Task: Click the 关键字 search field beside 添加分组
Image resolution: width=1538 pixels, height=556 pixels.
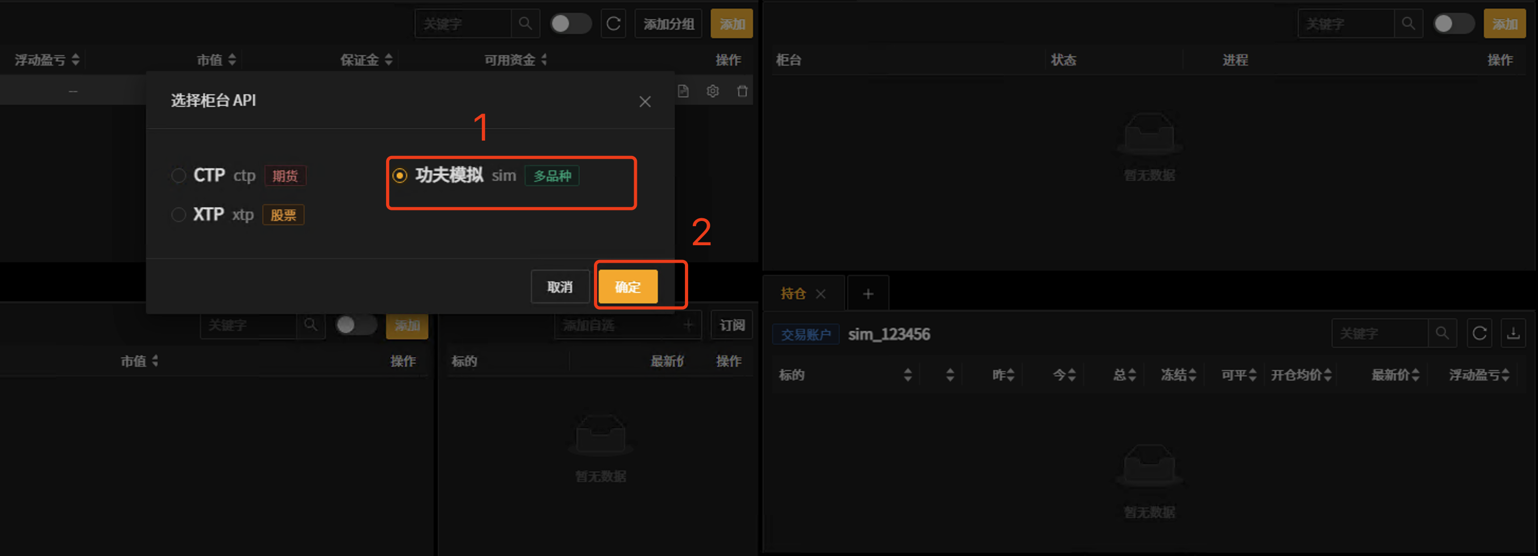Action: (x=463, y=24)
